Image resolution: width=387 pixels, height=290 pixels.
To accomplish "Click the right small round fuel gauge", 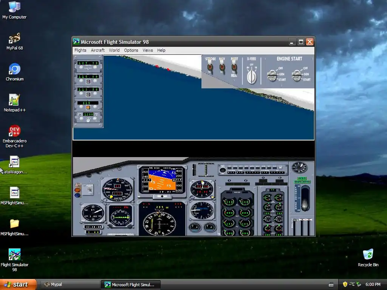I will click(x=209, y=227).
